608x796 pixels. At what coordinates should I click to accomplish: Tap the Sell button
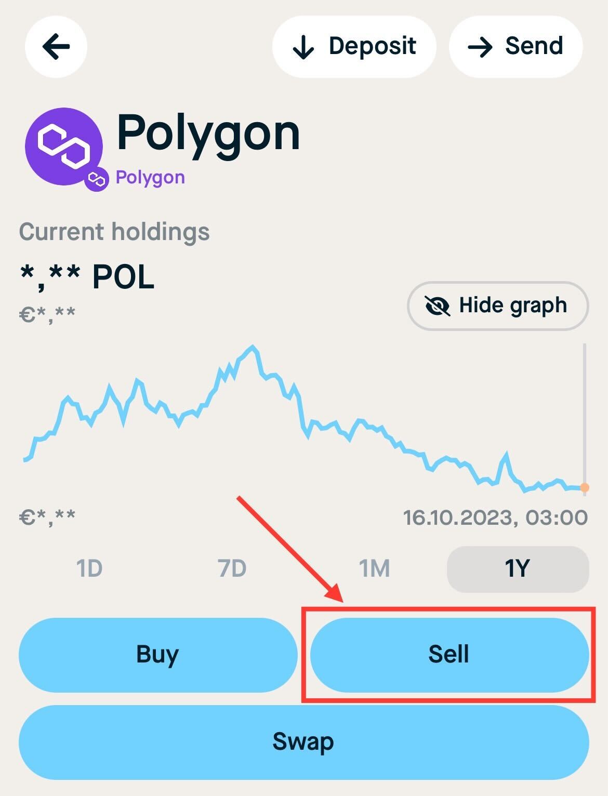pyautogui.click(x=450, y=655)
